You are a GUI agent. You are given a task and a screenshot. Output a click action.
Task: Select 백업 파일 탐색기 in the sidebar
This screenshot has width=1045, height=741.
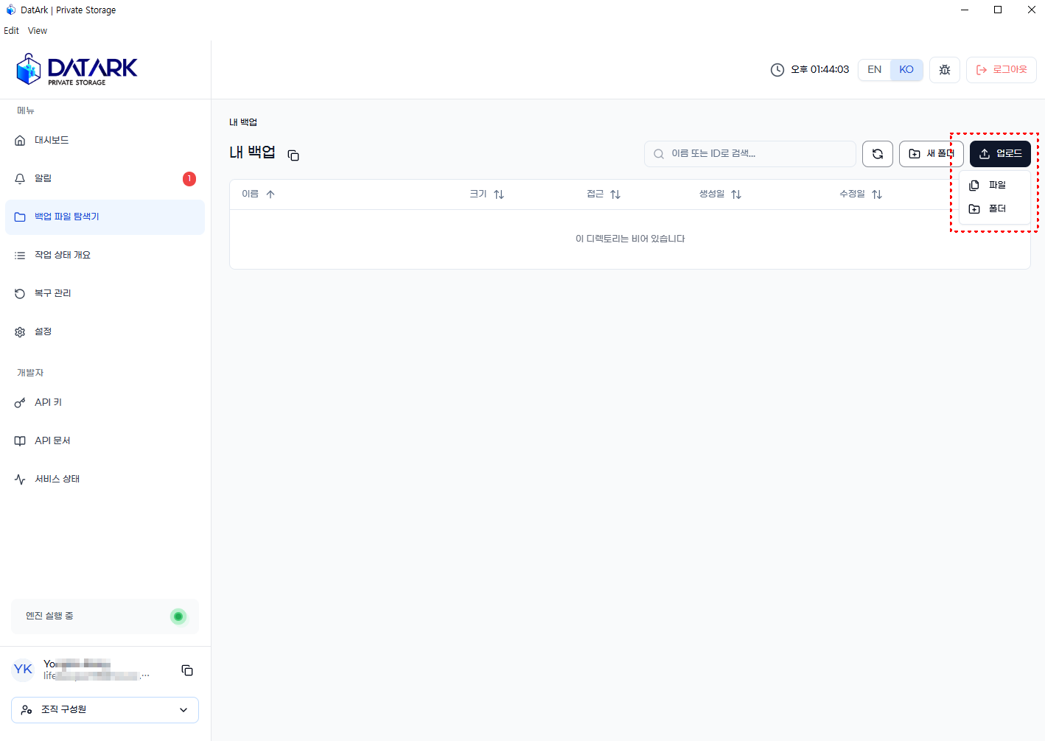point(105,217)
